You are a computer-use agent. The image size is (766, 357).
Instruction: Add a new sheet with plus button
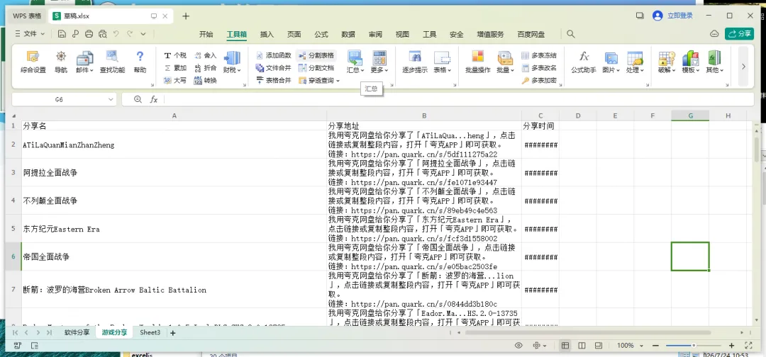click(x=172, y=333)
